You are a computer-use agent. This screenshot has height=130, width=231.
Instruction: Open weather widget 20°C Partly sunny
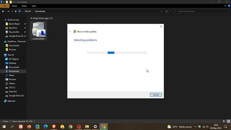coord(180,127)
